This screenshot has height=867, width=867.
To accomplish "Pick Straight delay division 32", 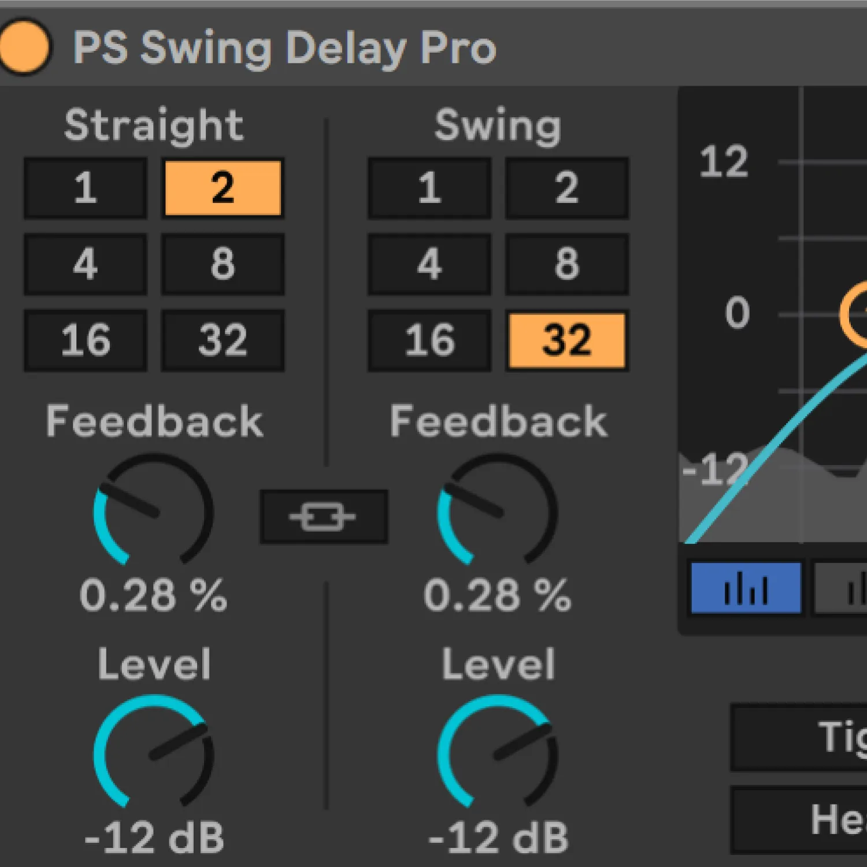I will pos(223,340).
